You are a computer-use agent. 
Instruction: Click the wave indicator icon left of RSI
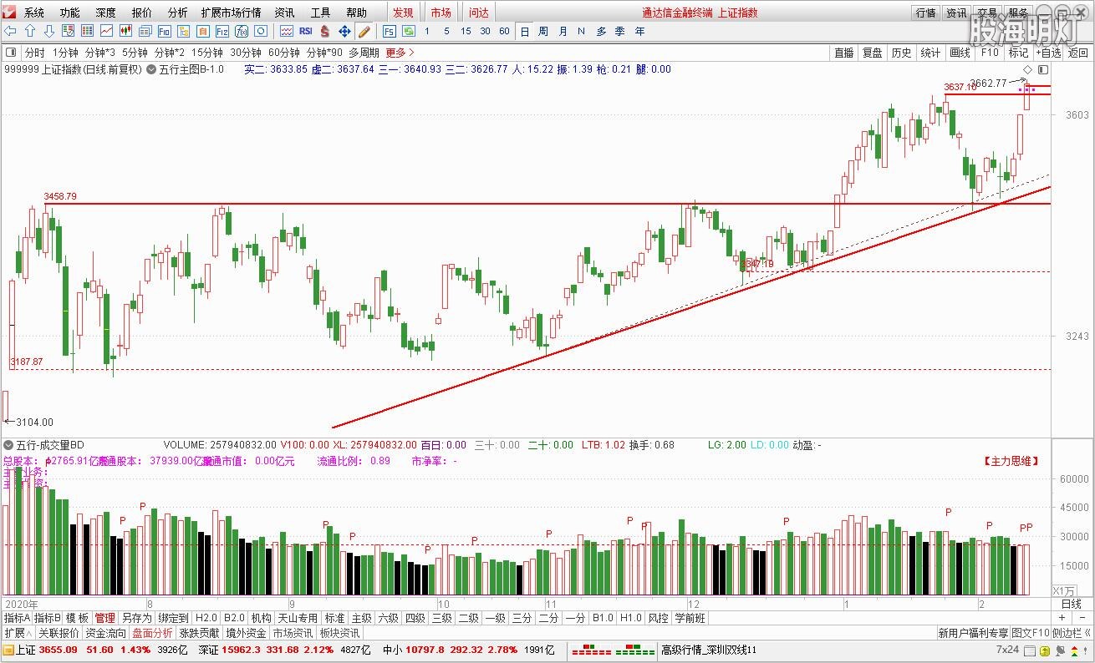(x=286, y=31)
